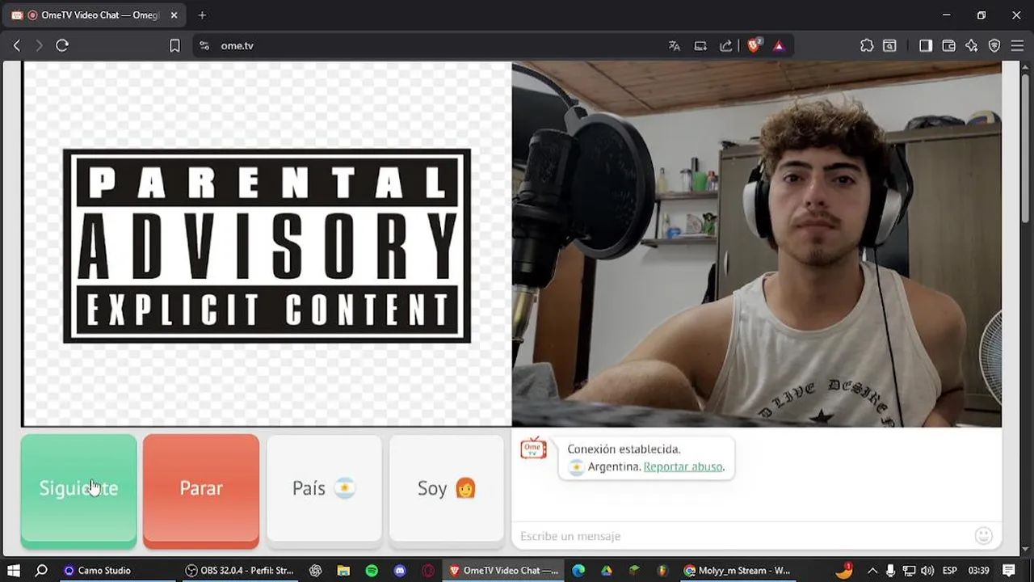The image size is (1034, 582).
Task: Open Windows taskbar search
Action: (x=41, y=571)
